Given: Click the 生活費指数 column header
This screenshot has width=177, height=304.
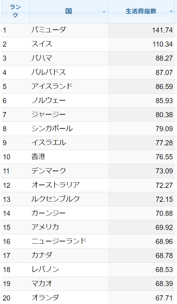Looking at the screenshot, I should pyautogui.click(x=141, y=11).
